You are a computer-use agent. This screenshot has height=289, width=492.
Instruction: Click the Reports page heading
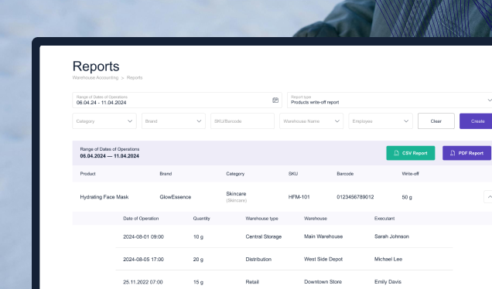tap(96, 66)
